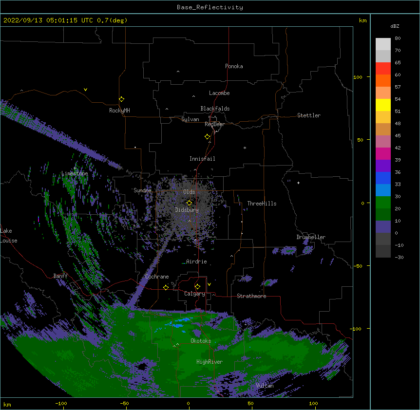Click the 45 value in the dBZ legend
420x410 pixels.
398,136
